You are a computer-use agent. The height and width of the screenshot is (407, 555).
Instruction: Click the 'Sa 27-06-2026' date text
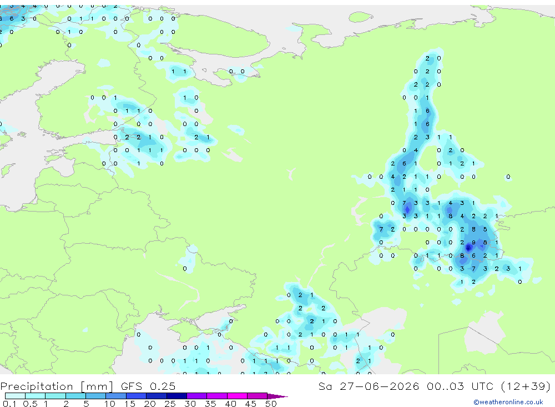coord(369,386)
